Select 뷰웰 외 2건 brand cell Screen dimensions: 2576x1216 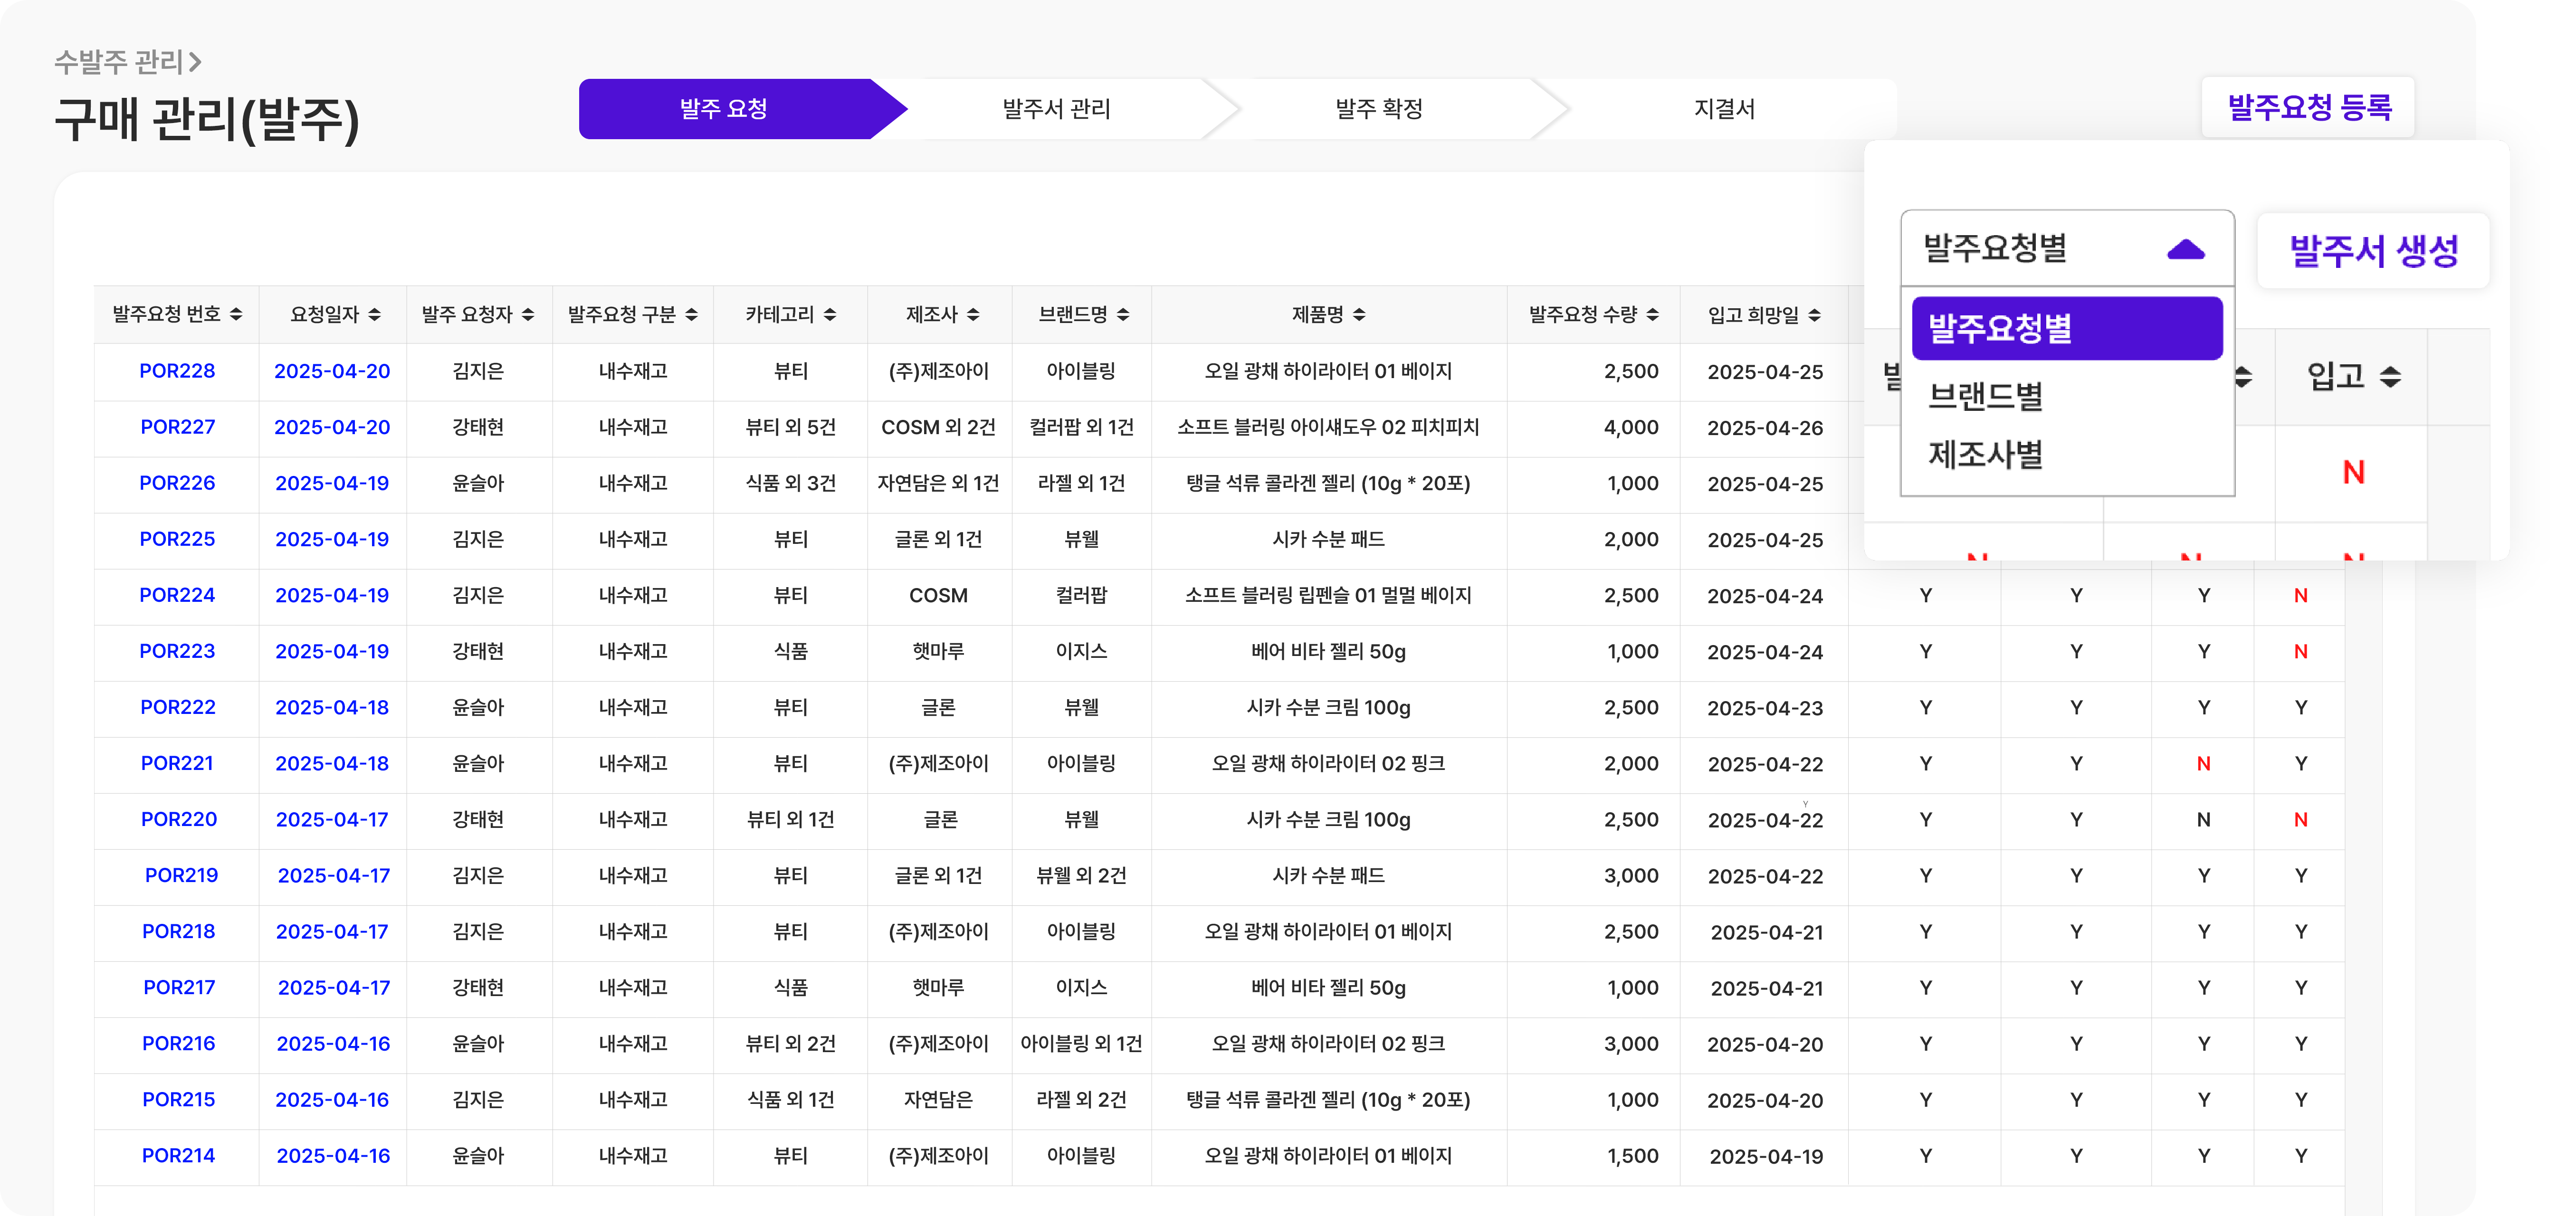click(x=1081, y=875)
